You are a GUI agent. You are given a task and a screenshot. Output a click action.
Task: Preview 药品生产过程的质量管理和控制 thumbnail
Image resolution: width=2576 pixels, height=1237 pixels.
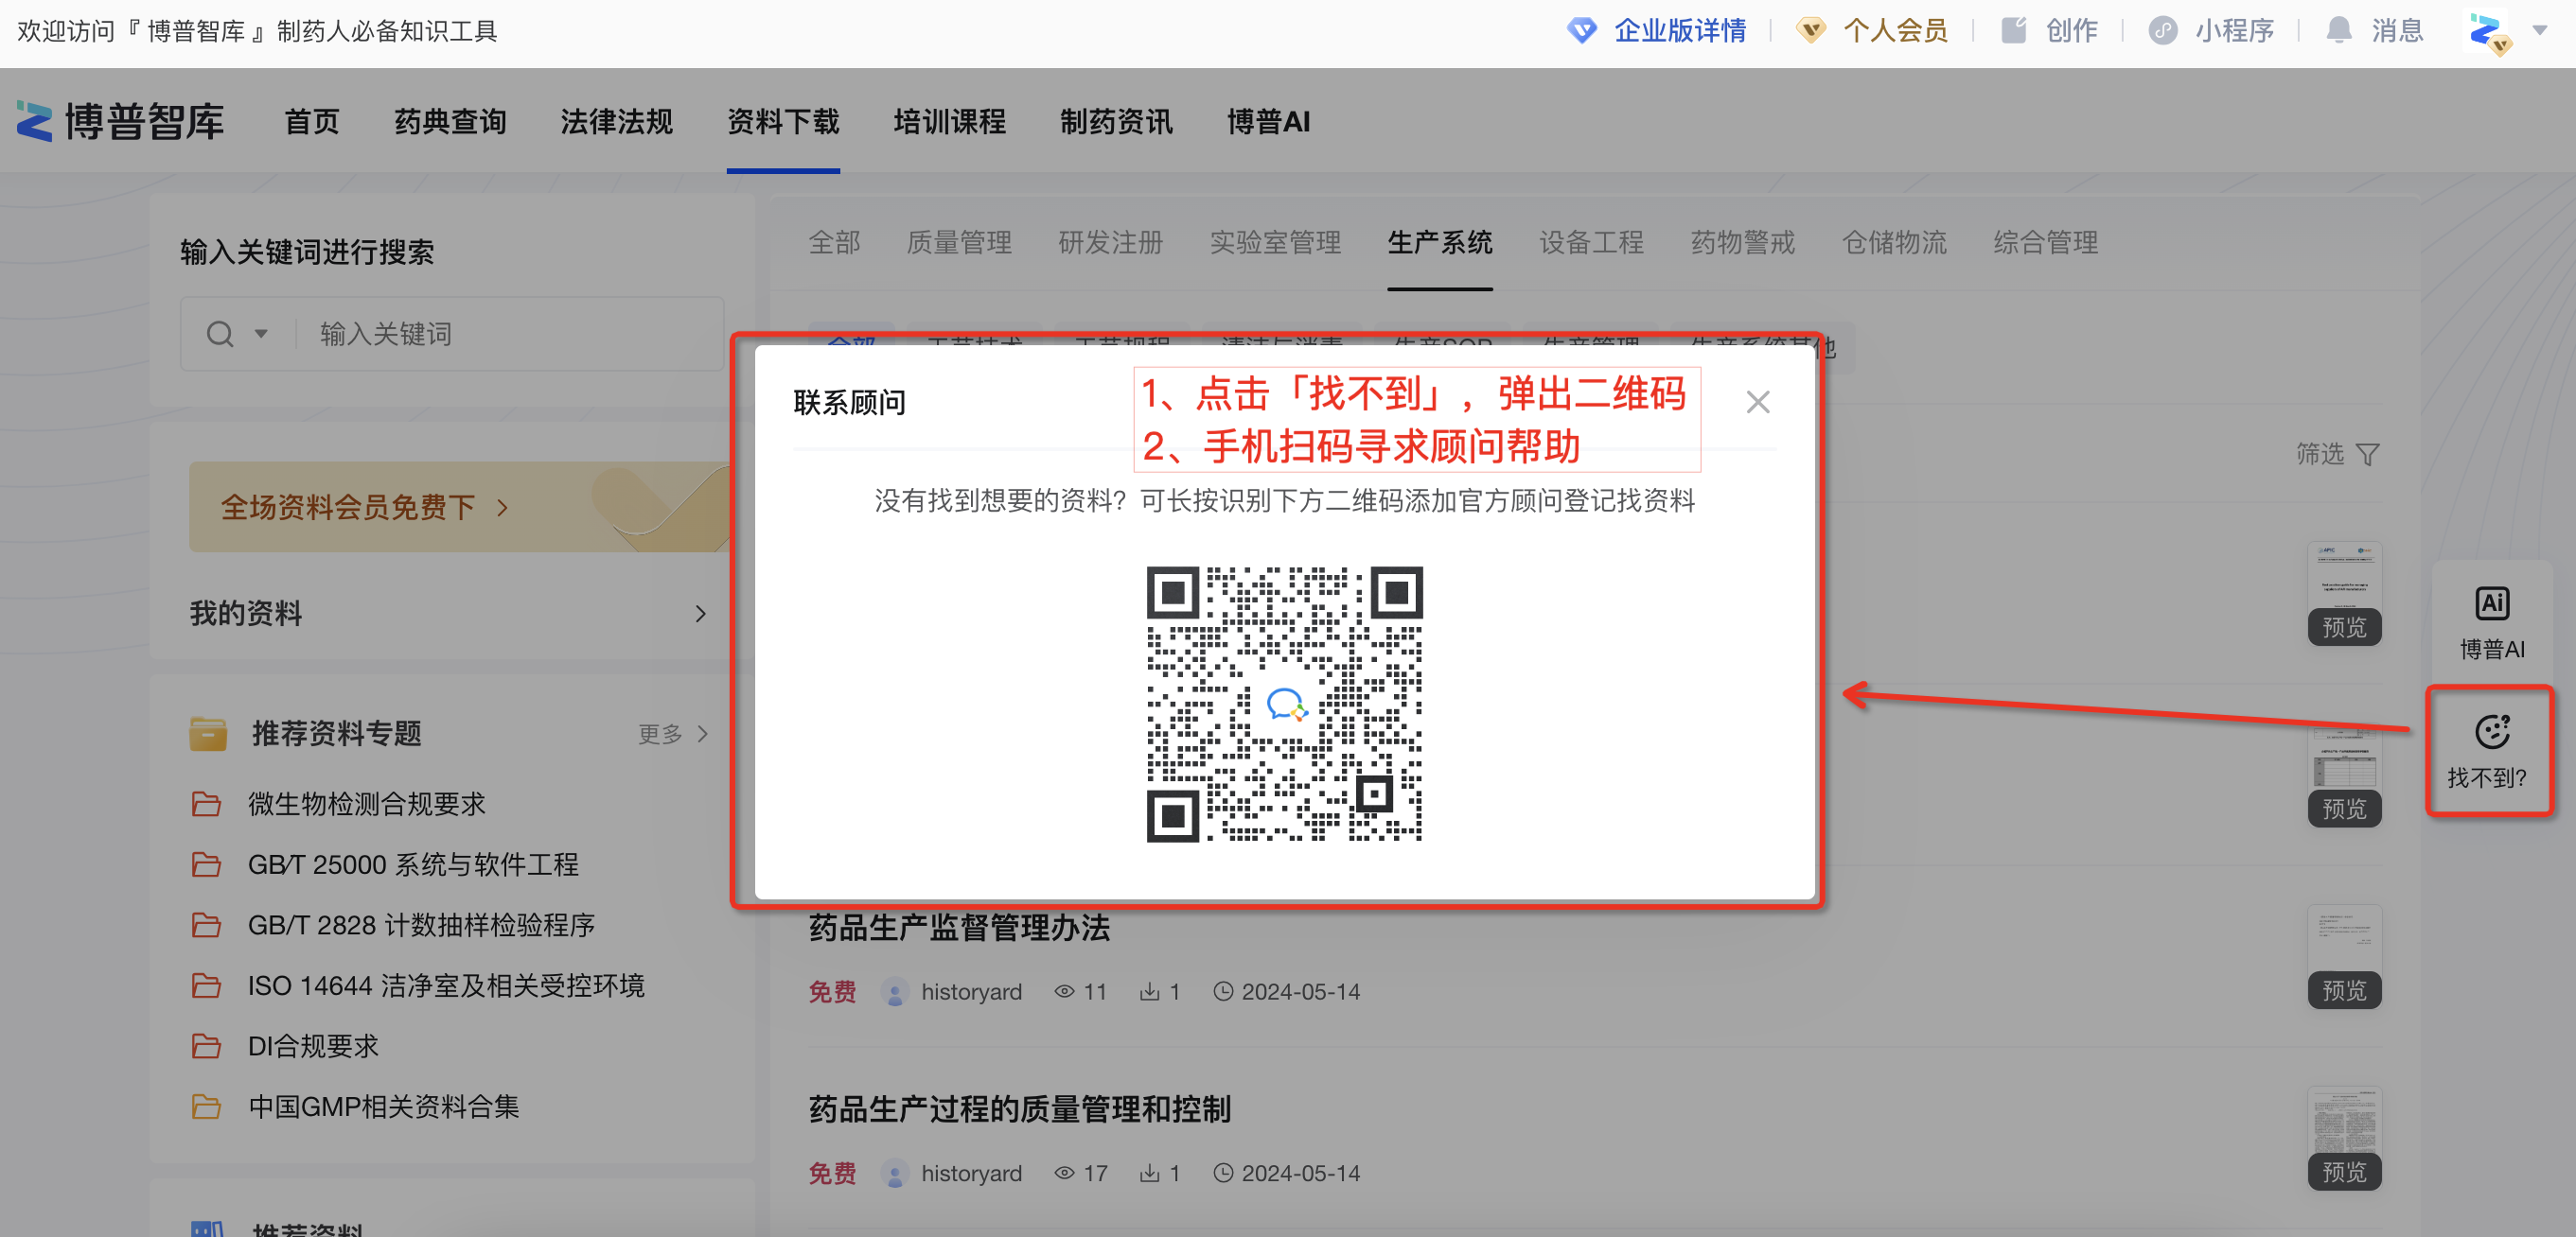click(x=2344, y=1138)
